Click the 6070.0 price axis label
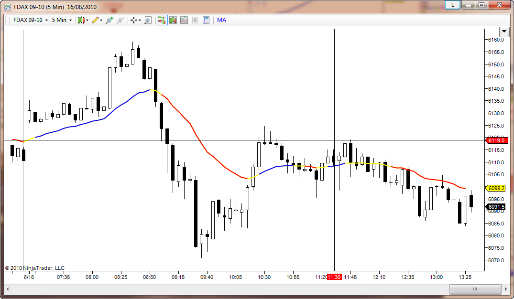 pos(496,260)
